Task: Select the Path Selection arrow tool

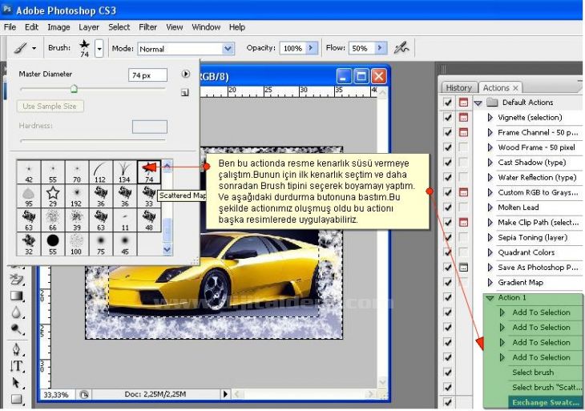Action: (x=16, y=383)
